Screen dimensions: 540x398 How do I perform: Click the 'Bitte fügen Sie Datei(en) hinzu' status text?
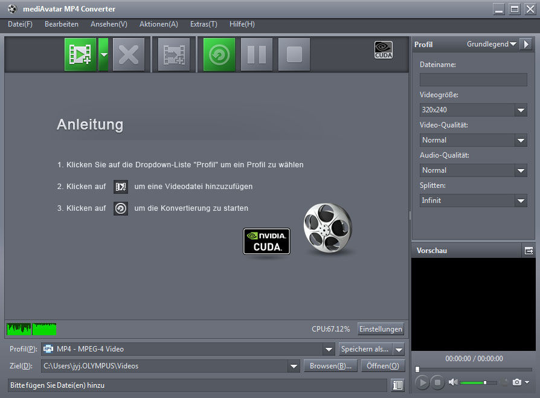pyautogui.click(x=57, y=385)
